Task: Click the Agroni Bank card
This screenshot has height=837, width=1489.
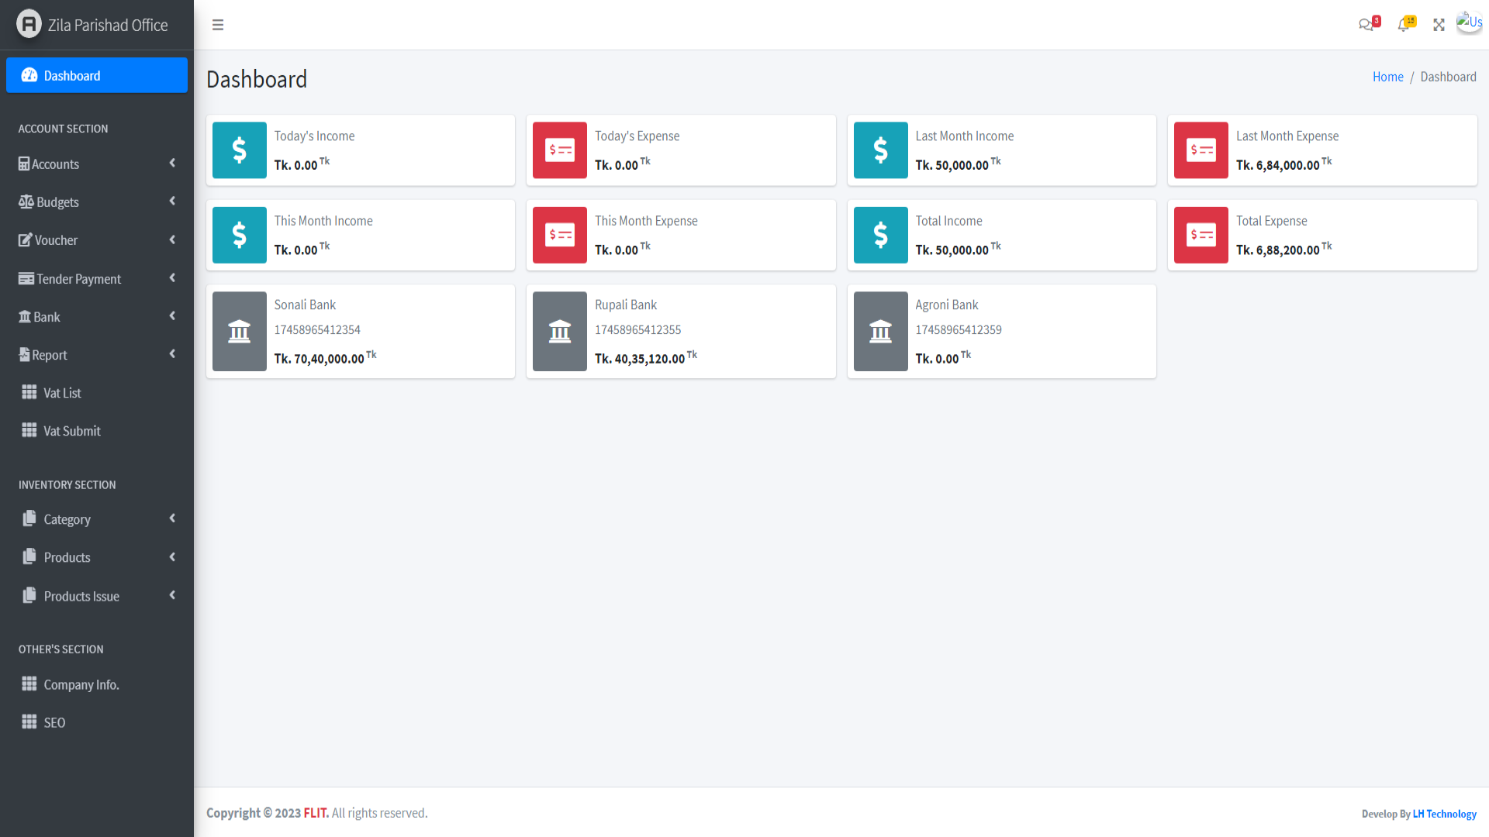Action: coord(1000,332)
